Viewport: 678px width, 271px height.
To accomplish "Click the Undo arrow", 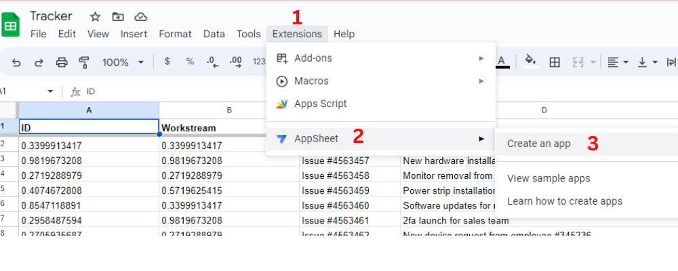I will pos(16,63).
